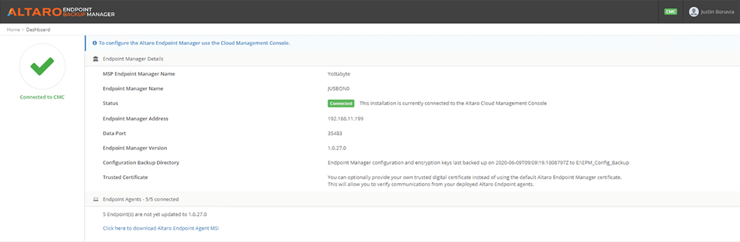
Task: Click the Status row label
Action: [110, 103]
